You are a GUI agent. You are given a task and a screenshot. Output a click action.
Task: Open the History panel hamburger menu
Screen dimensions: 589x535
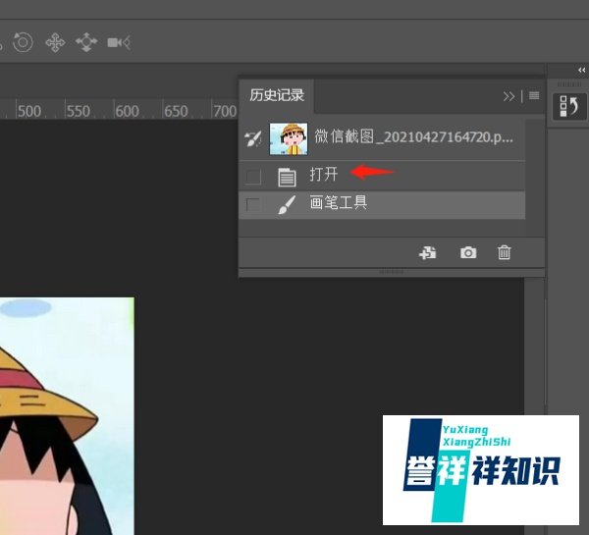(x=534, y=96)
